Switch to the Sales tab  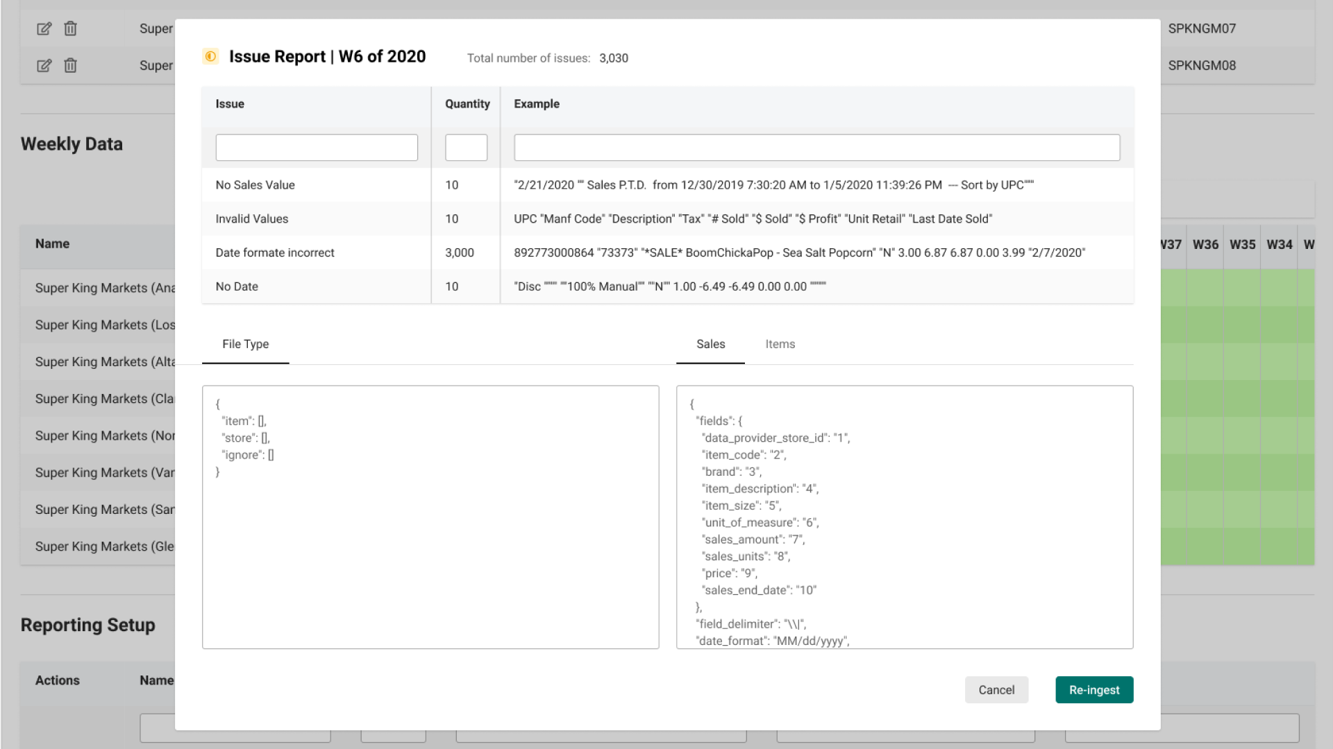tap(710, 344)
